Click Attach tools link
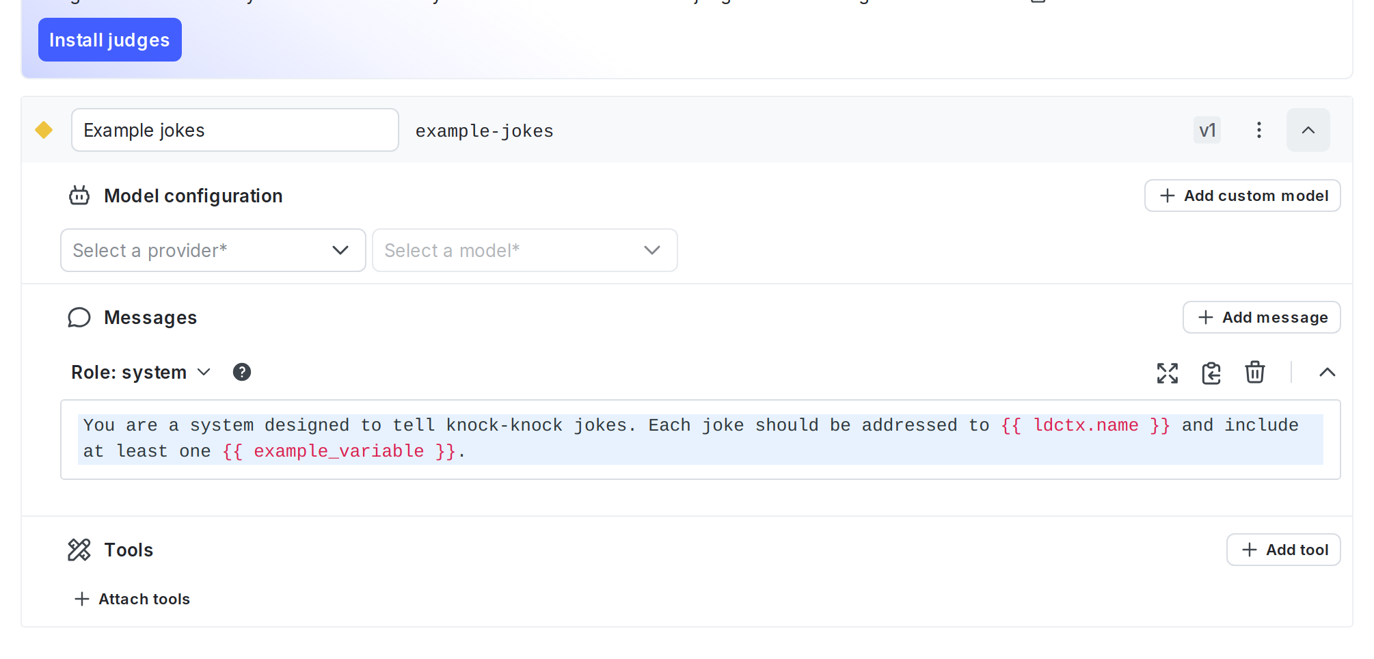The height and width of the screenshot is (659, 1374). click(133, 599)
